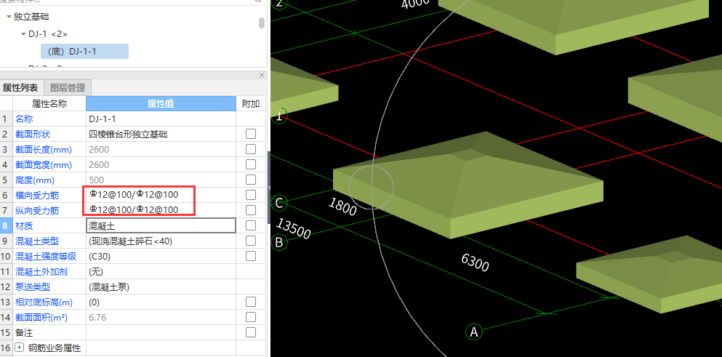Close the property panel with the X button
Image resolution: width=722 pixels, height=357 pixels.
point(262,75)
